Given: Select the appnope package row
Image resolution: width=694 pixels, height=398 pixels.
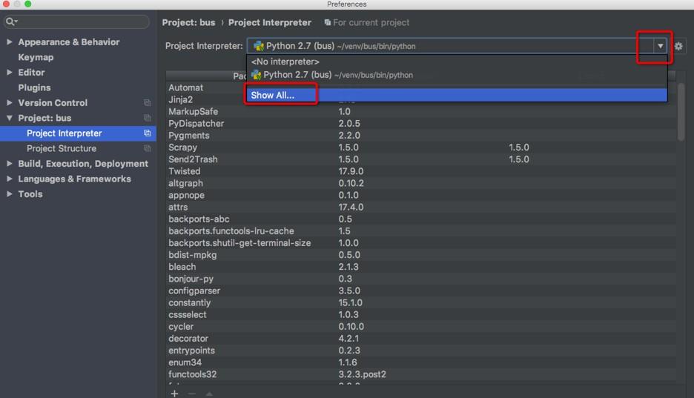Looking at the screenshot, I should point(421,195).
